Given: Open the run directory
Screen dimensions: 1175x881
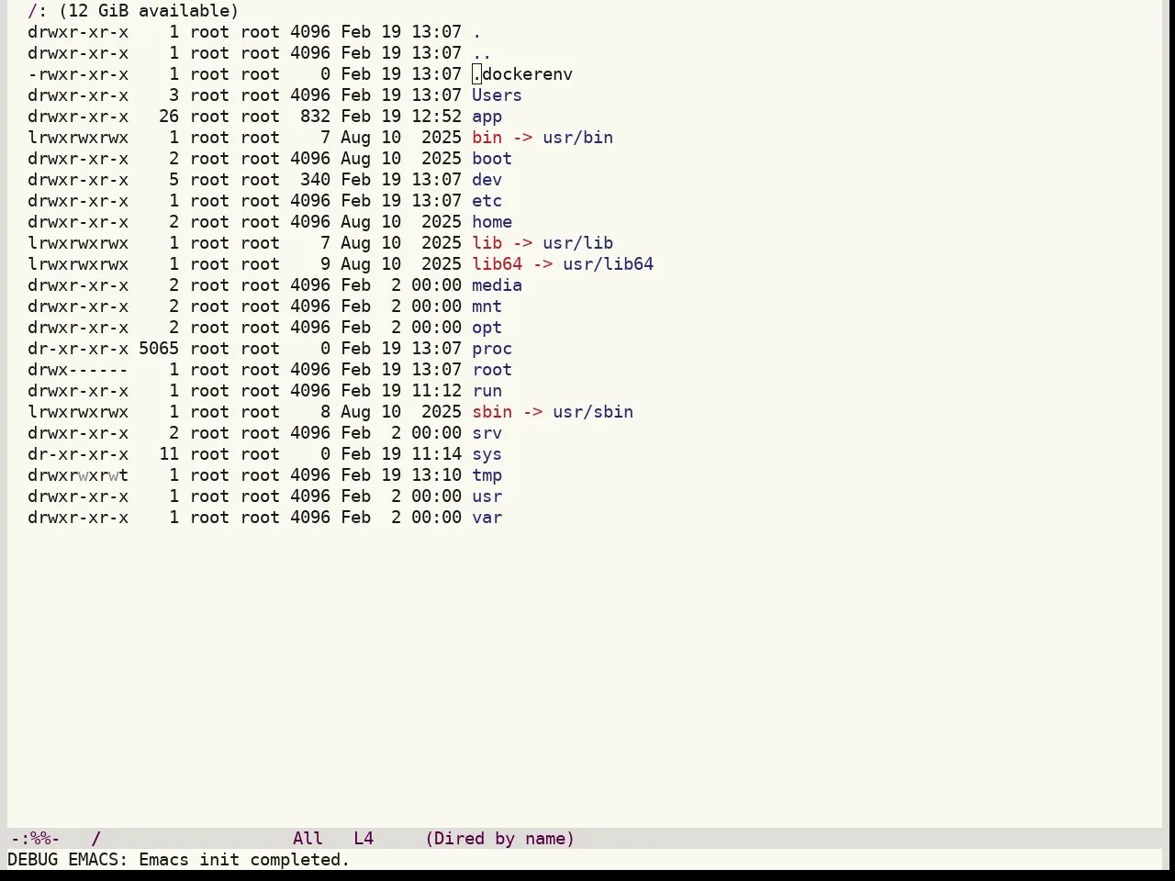Looking at the screenshot, I should (x=487, y=391).
